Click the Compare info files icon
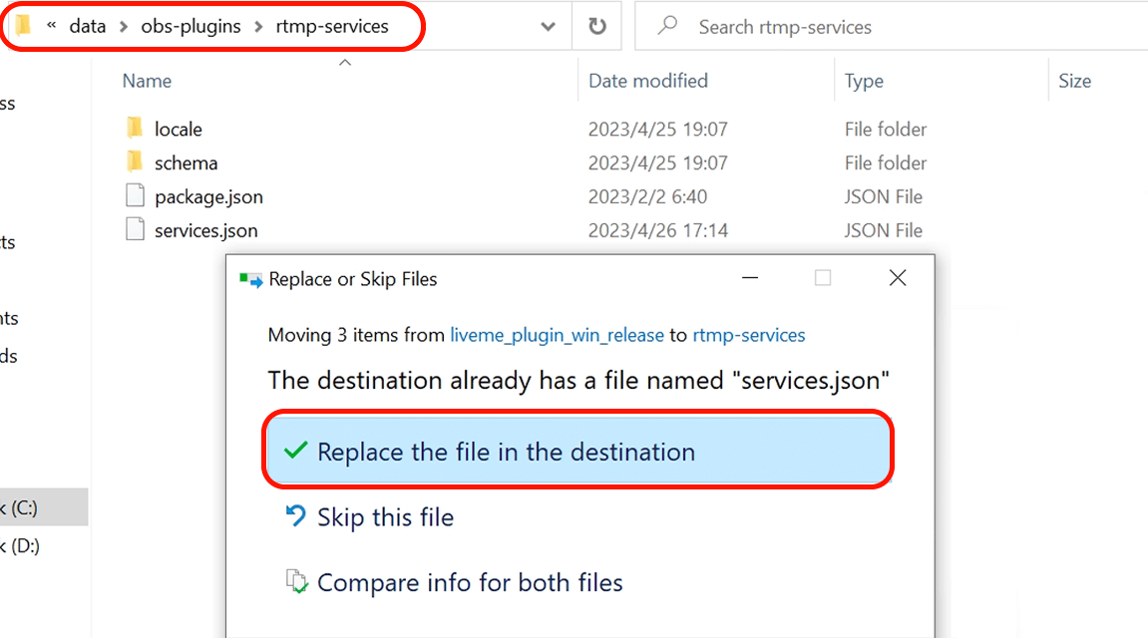Screen dimensions: 1148x638 (x=296, y=582)
